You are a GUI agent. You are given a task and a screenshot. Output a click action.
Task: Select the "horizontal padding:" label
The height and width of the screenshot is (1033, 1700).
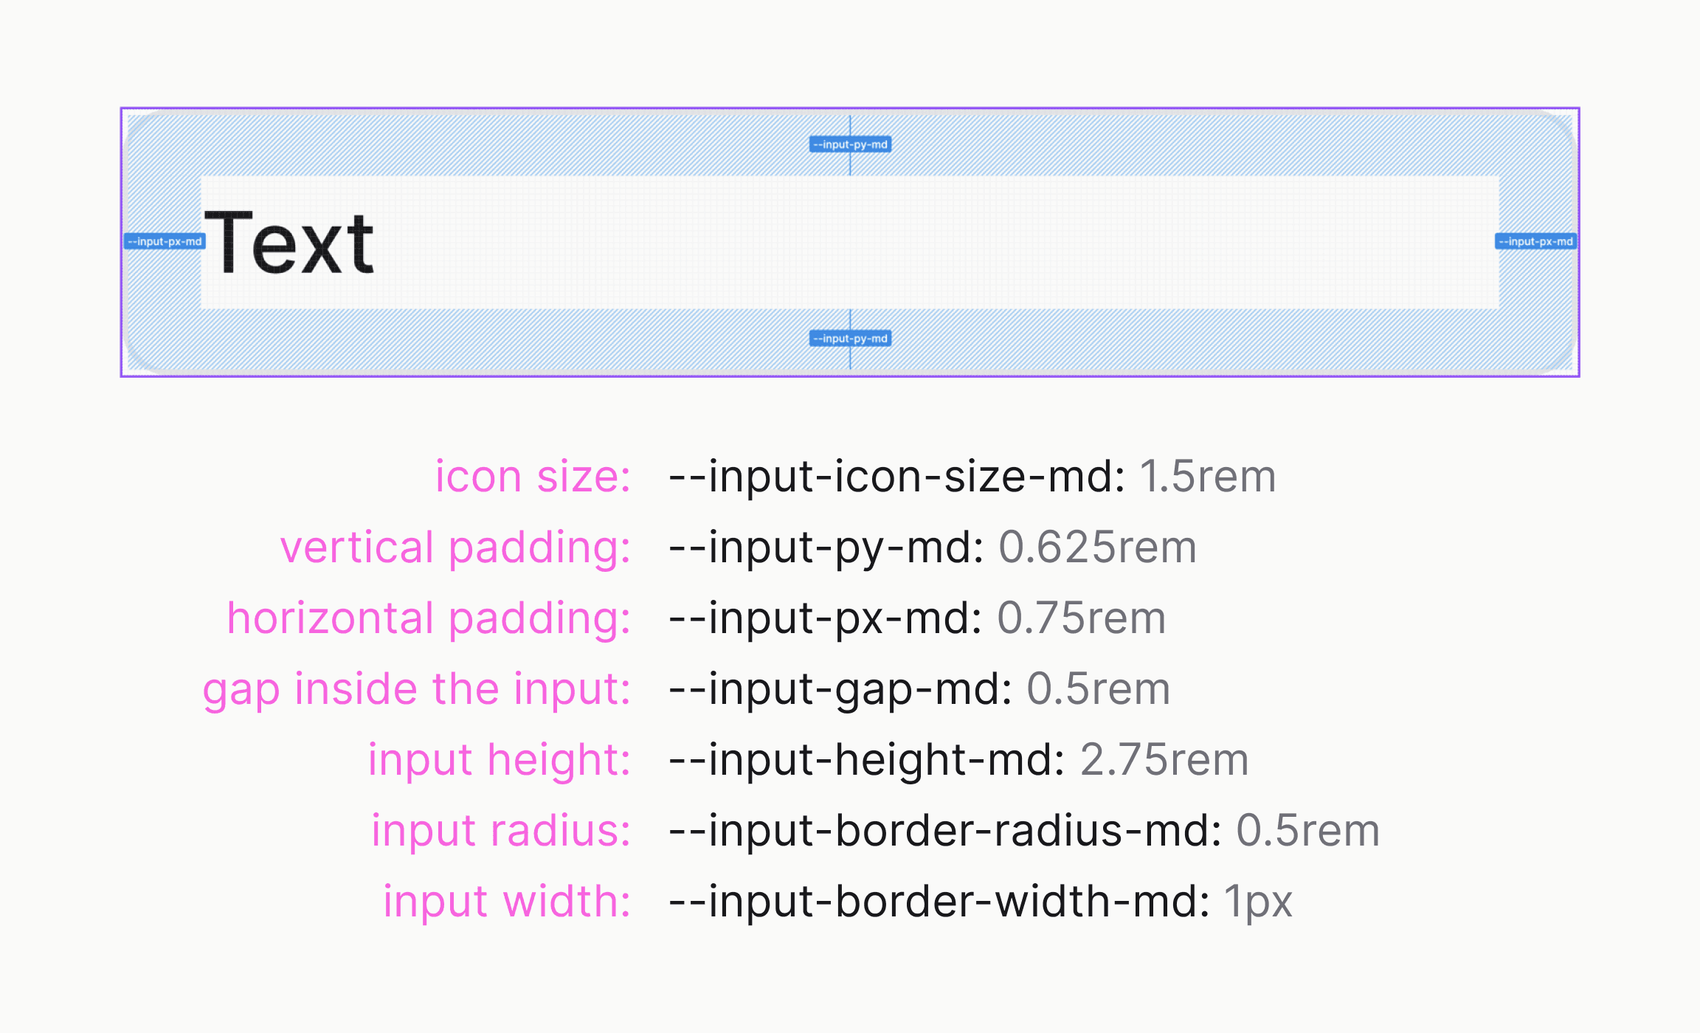[x=429, y=618]
